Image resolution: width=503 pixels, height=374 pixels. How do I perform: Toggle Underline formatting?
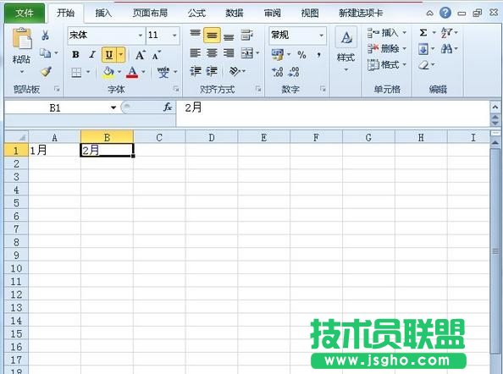click(x=109, y=55)
